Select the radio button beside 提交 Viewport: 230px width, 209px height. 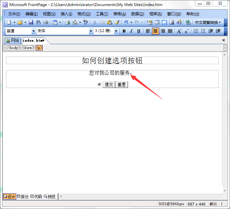coord(99,85)
